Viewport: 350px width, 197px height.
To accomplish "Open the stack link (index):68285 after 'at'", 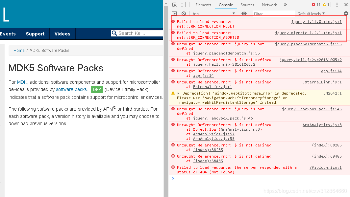I will click(x=208, y=150).
